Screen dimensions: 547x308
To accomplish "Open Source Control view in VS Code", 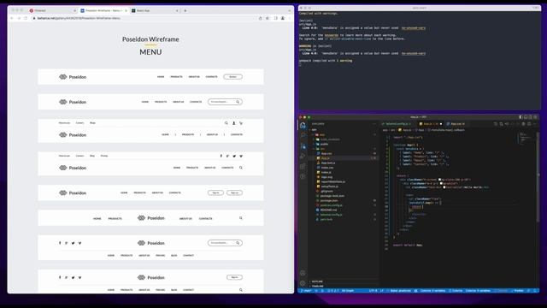I will pos(303,145).
